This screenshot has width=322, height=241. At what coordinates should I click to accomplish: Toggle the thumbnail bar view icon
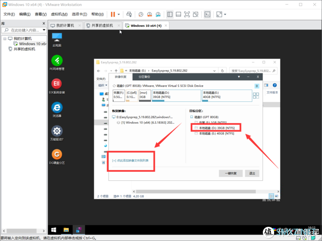coord(178,14)
